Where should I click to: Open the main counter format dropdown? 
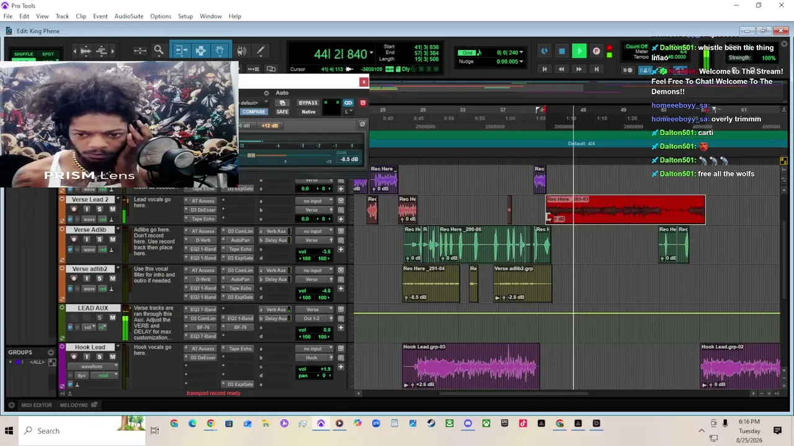coord(372,53)
